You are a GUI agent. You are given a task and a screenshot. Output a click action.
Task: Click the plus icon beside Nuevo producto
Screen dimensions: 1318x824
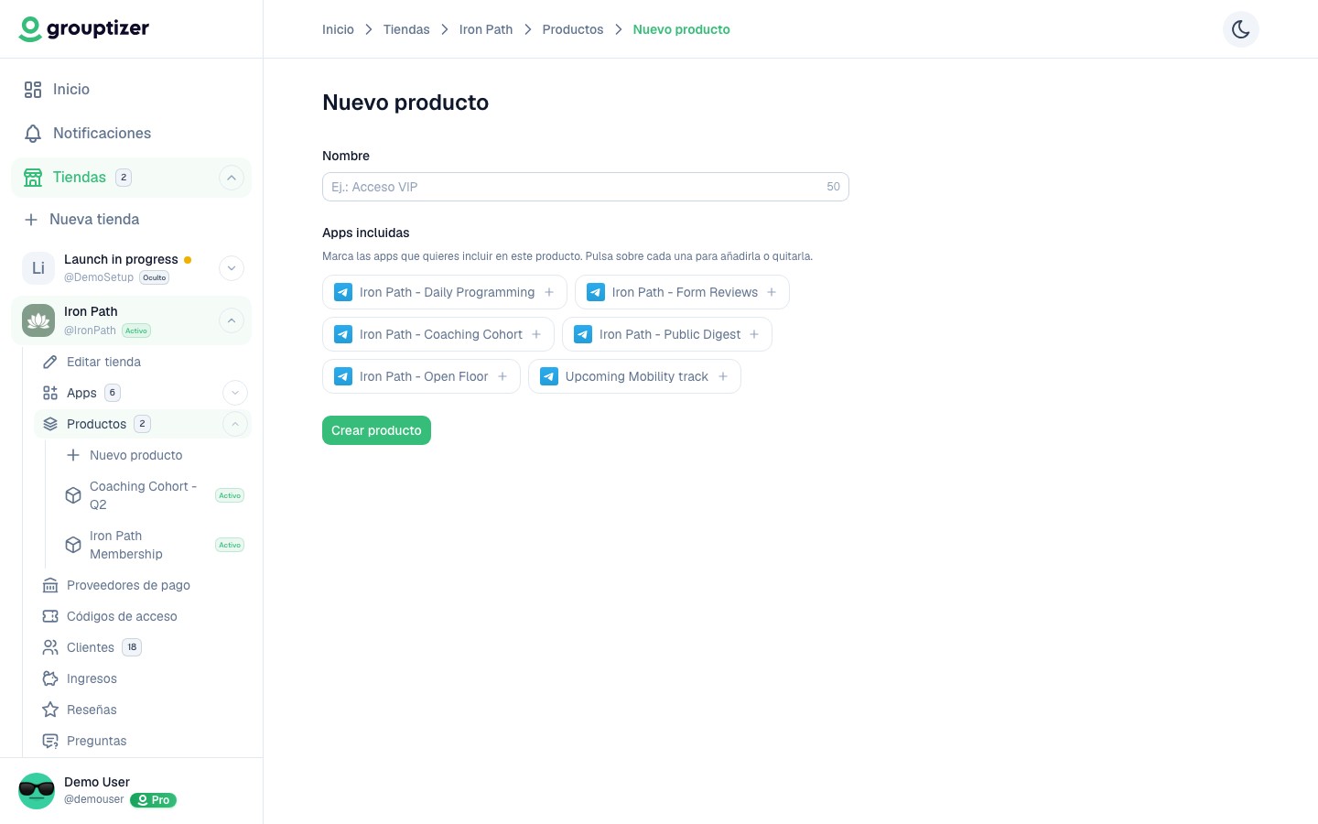tap(73, 455)
